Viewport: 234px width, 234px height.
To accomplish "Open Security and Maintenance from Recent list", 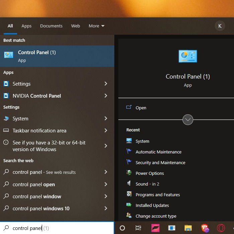I will pos(160,162).
